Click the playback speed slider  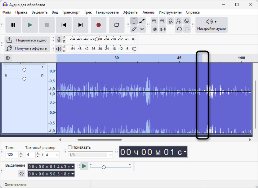click(104, 167)
